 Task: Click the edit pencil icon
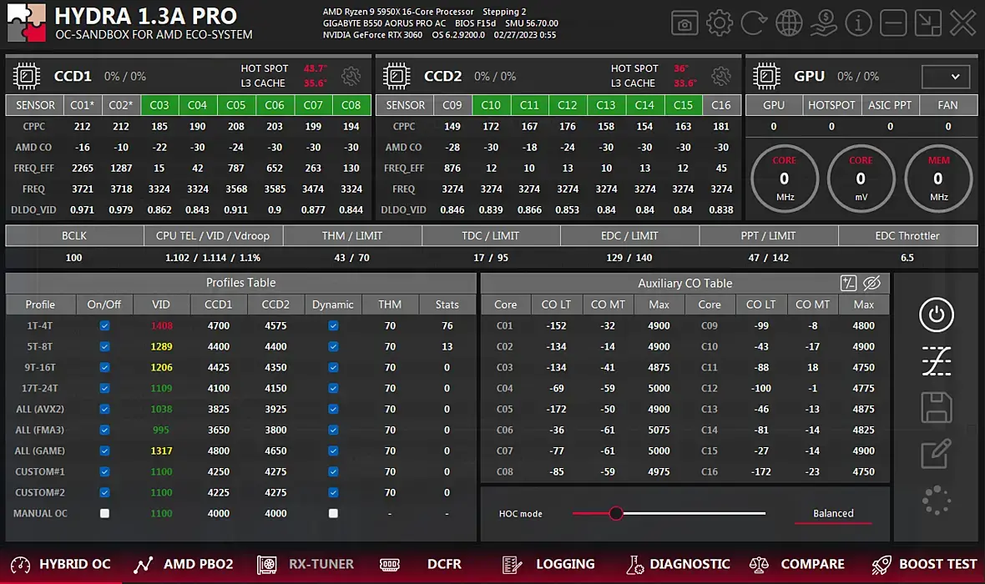point(936,453)
